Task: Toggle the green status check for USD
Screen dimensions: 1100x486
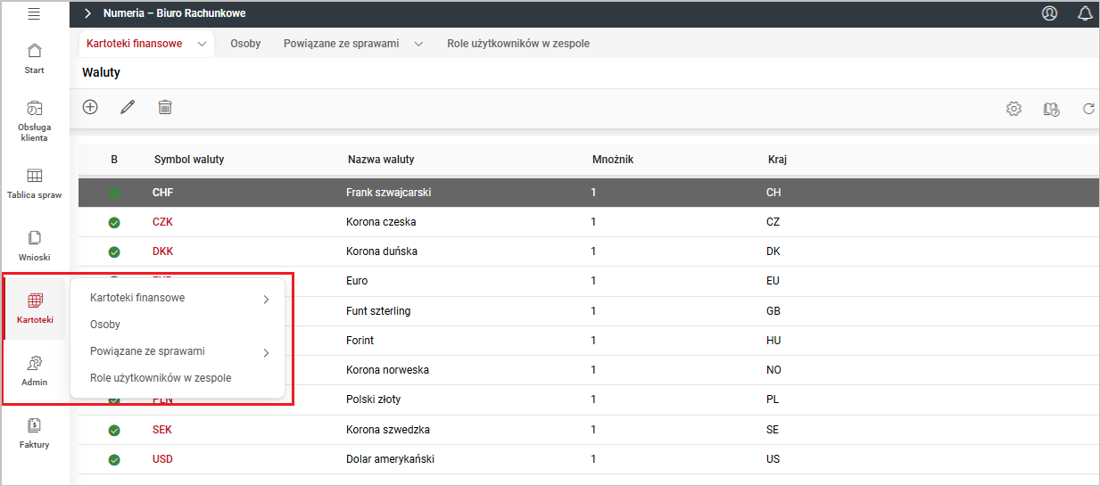Action: click(x=114, y=459)
